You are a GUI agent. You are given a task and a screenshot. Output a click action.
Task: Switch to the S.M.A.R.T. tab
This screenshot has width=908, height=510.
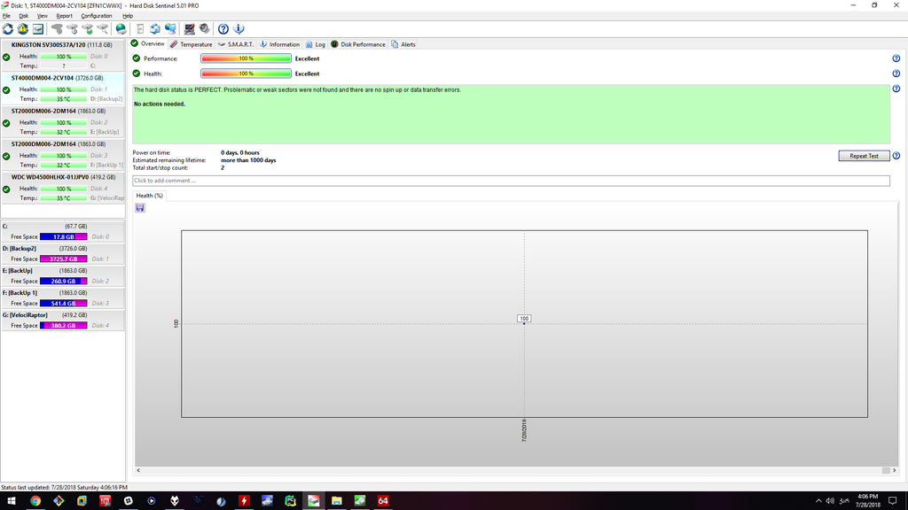[236, 44]
